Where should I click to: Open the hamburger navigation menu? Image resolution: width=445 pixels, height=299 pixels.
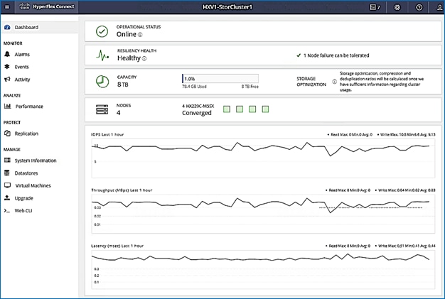[7, 7]
